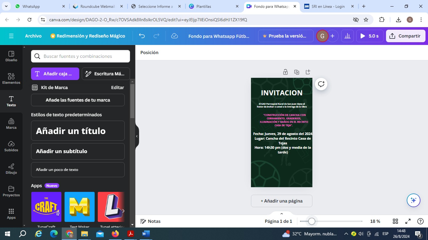Expand the page thumbnails chevron

pos(282,214)
